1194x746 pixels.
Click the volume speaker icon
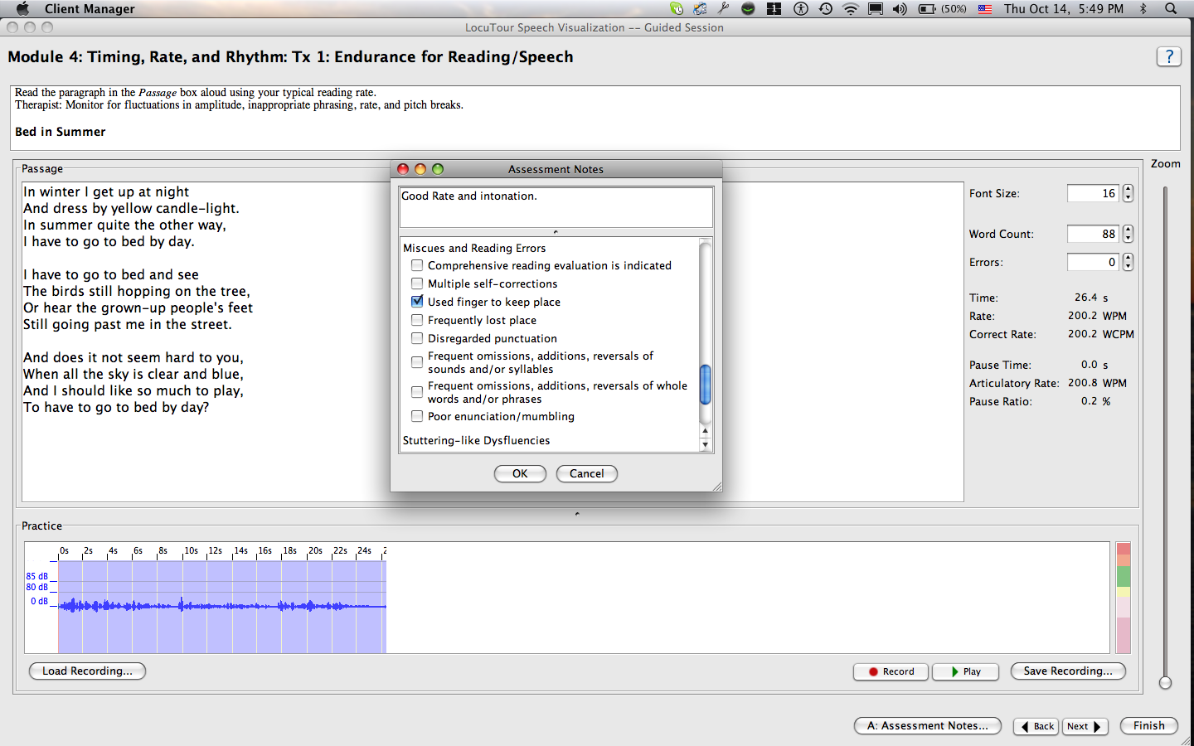[900, 9]
